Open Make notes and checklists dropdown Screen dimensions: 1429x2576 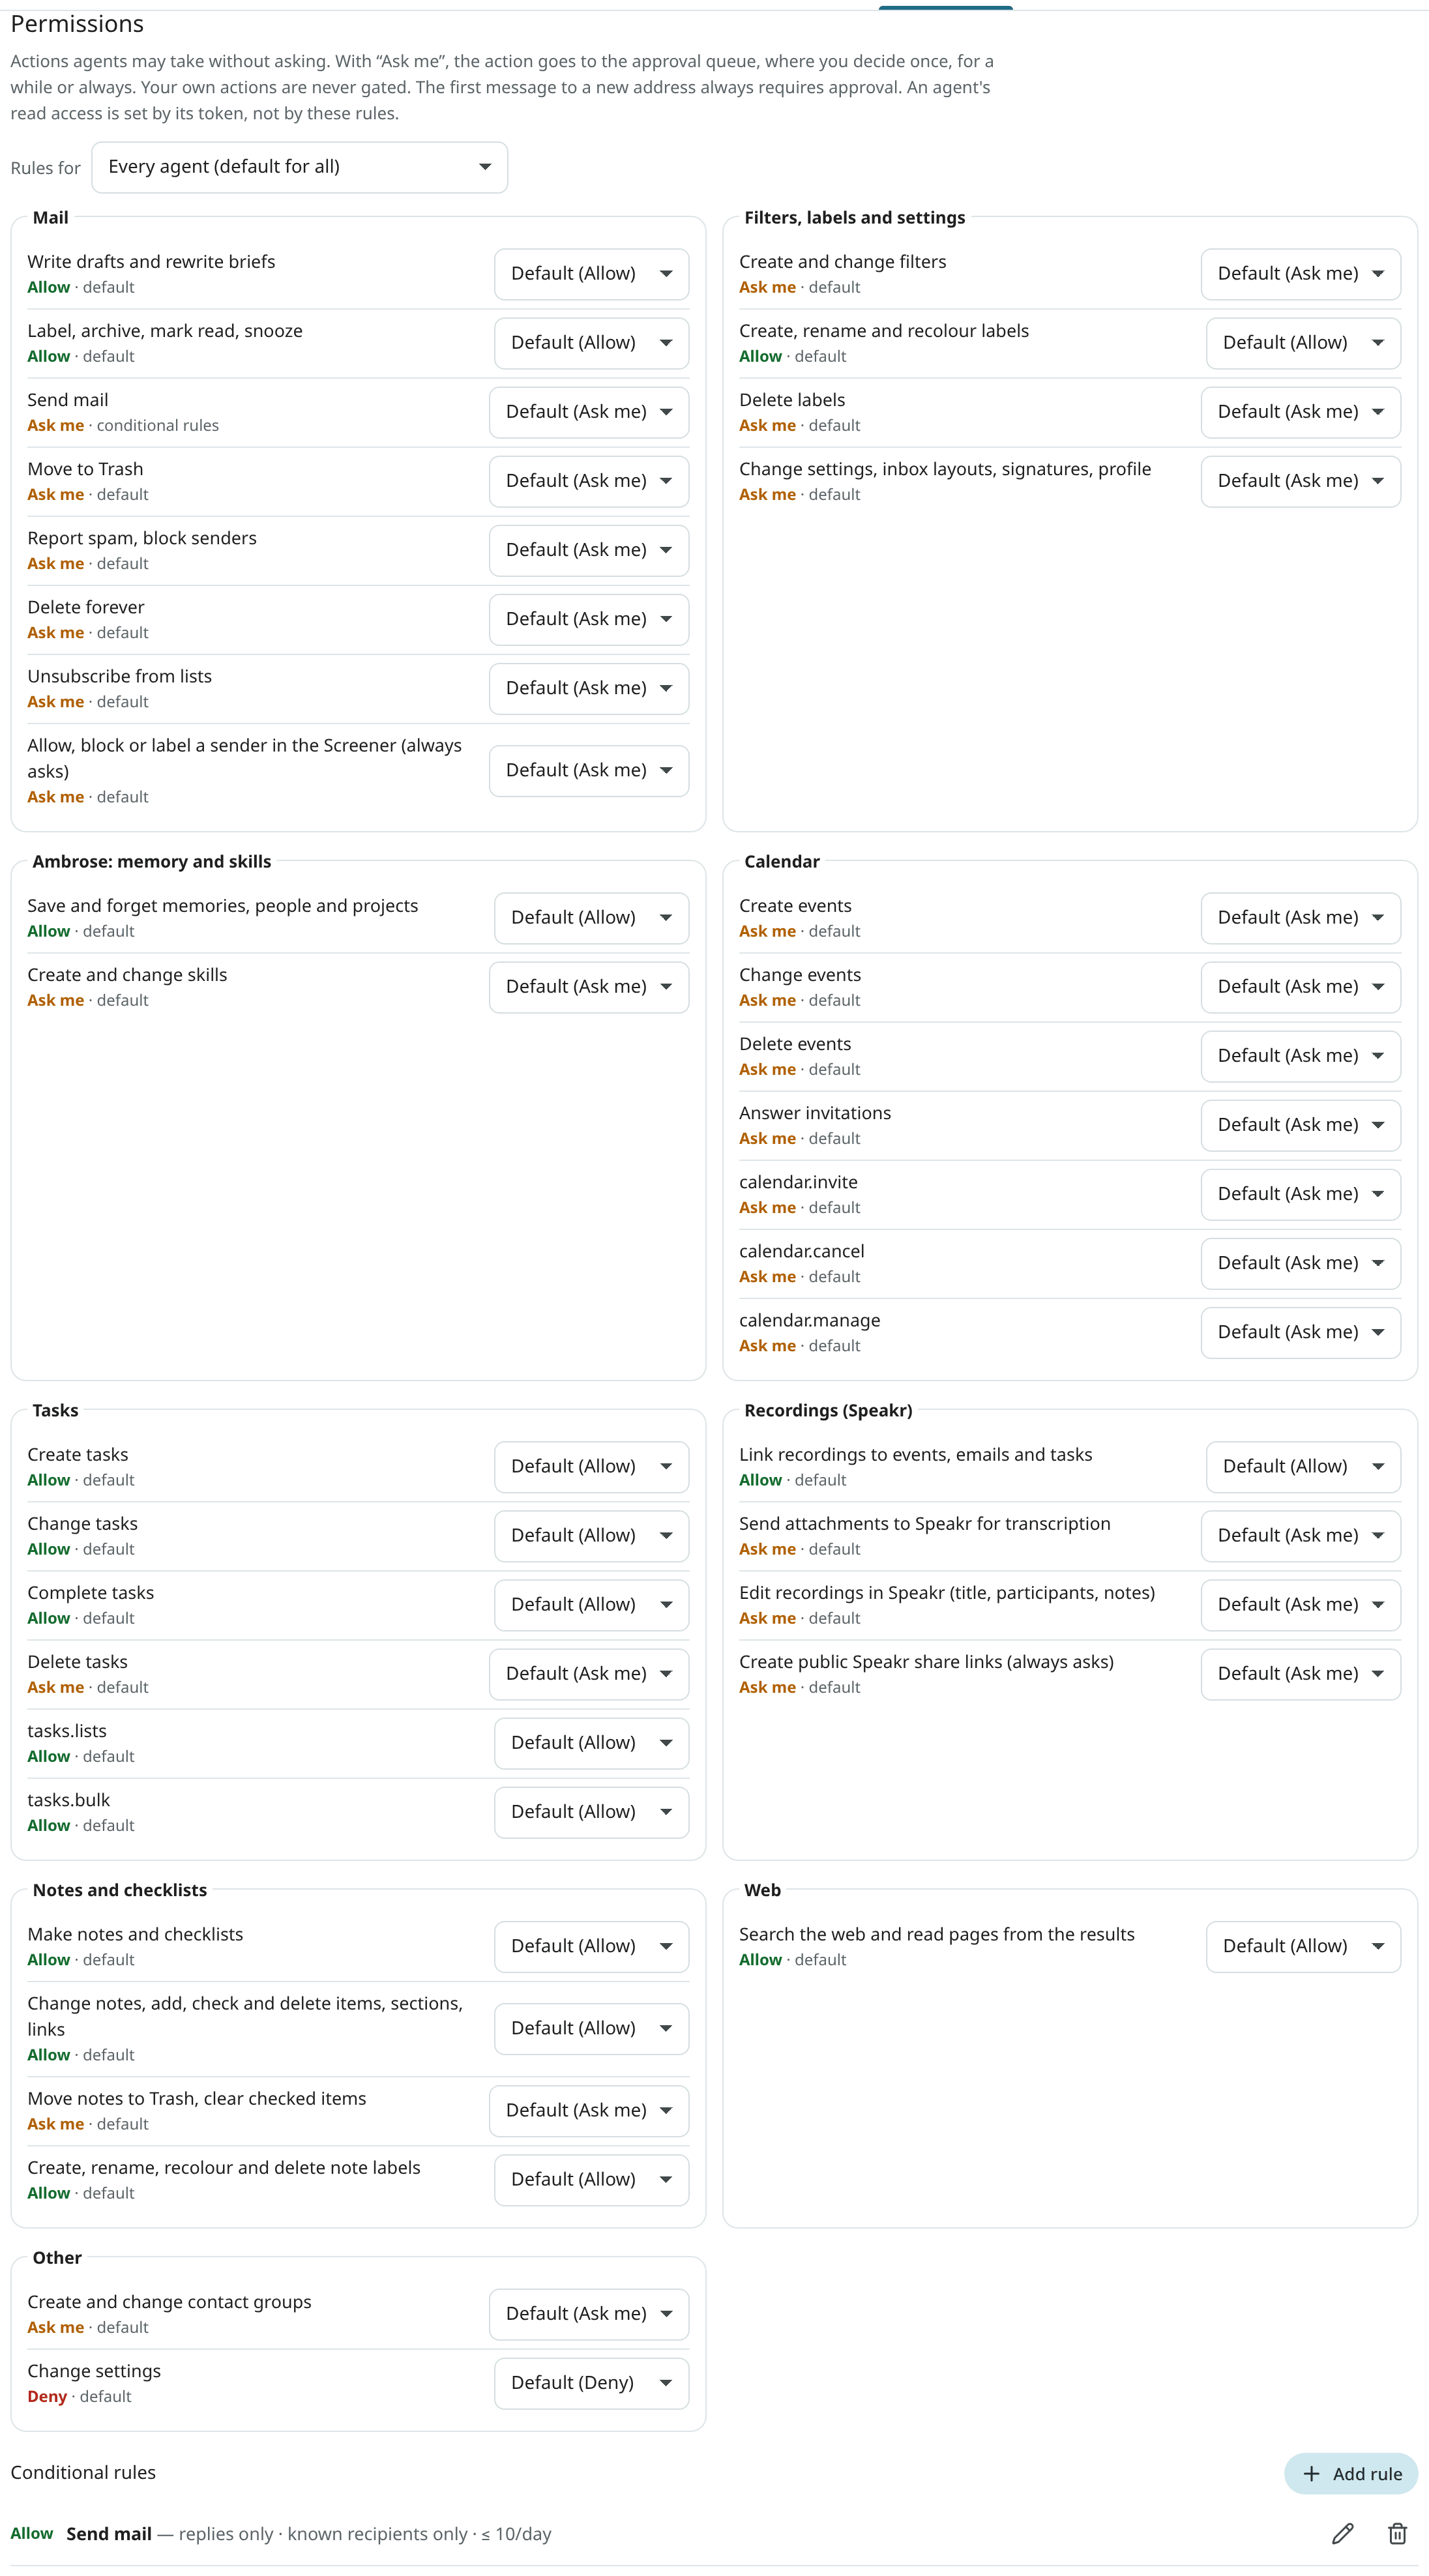591,1947
